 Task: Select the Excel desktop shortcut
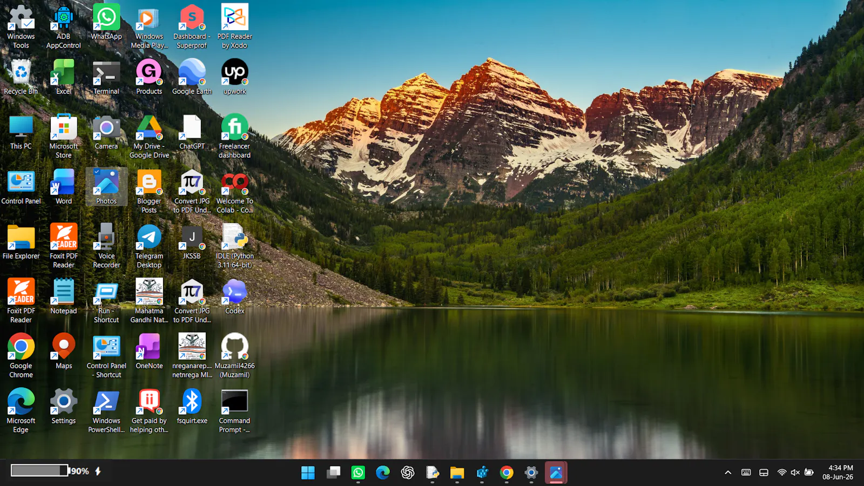click(x=64, y=77)
